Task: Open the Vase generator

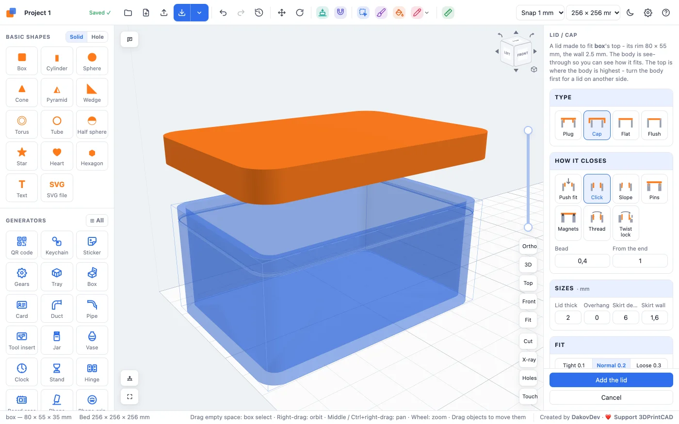Action: (x=92, y=340)
